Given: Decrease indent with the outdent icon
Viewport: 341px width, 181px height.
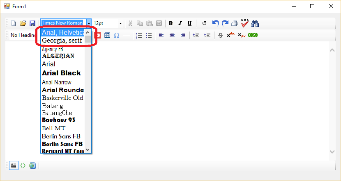Looking at the screenshot, I should [x=196, y=35].
